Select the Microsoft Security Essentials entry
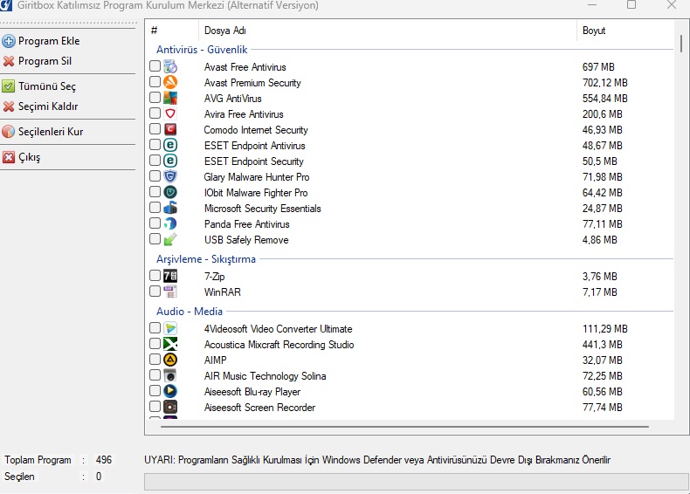The width and height of the screenshot is (690, 494). (x=263, y=209)
